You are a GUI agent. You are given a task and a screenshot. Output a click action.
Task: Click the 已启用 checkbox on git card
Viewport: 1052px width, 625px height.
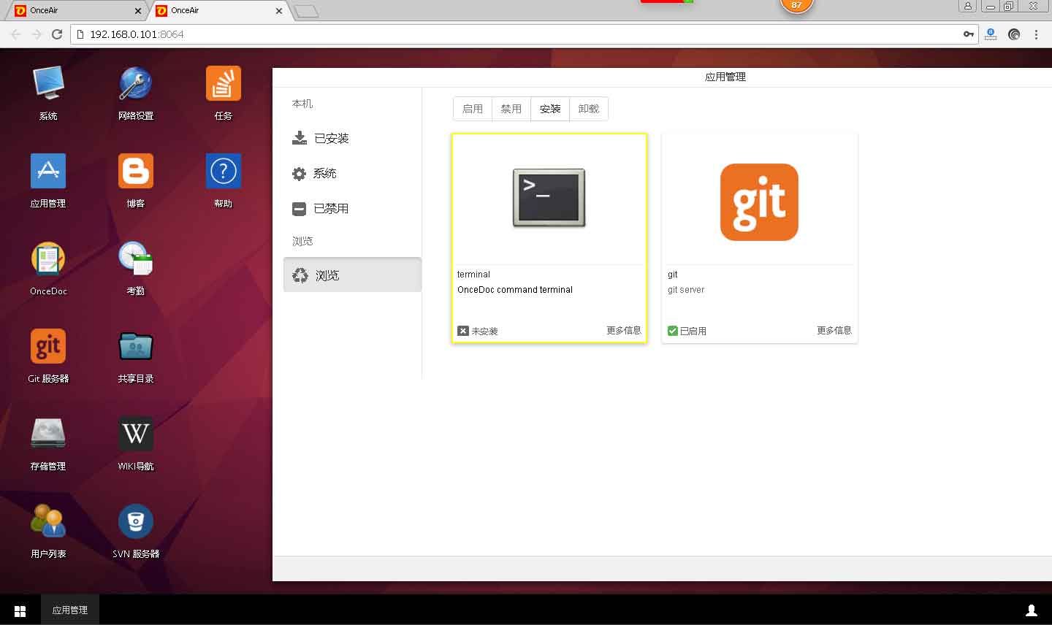click(x=673, y=331)
